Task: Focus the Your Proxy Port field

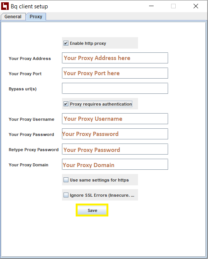Action: click(115, 73)
